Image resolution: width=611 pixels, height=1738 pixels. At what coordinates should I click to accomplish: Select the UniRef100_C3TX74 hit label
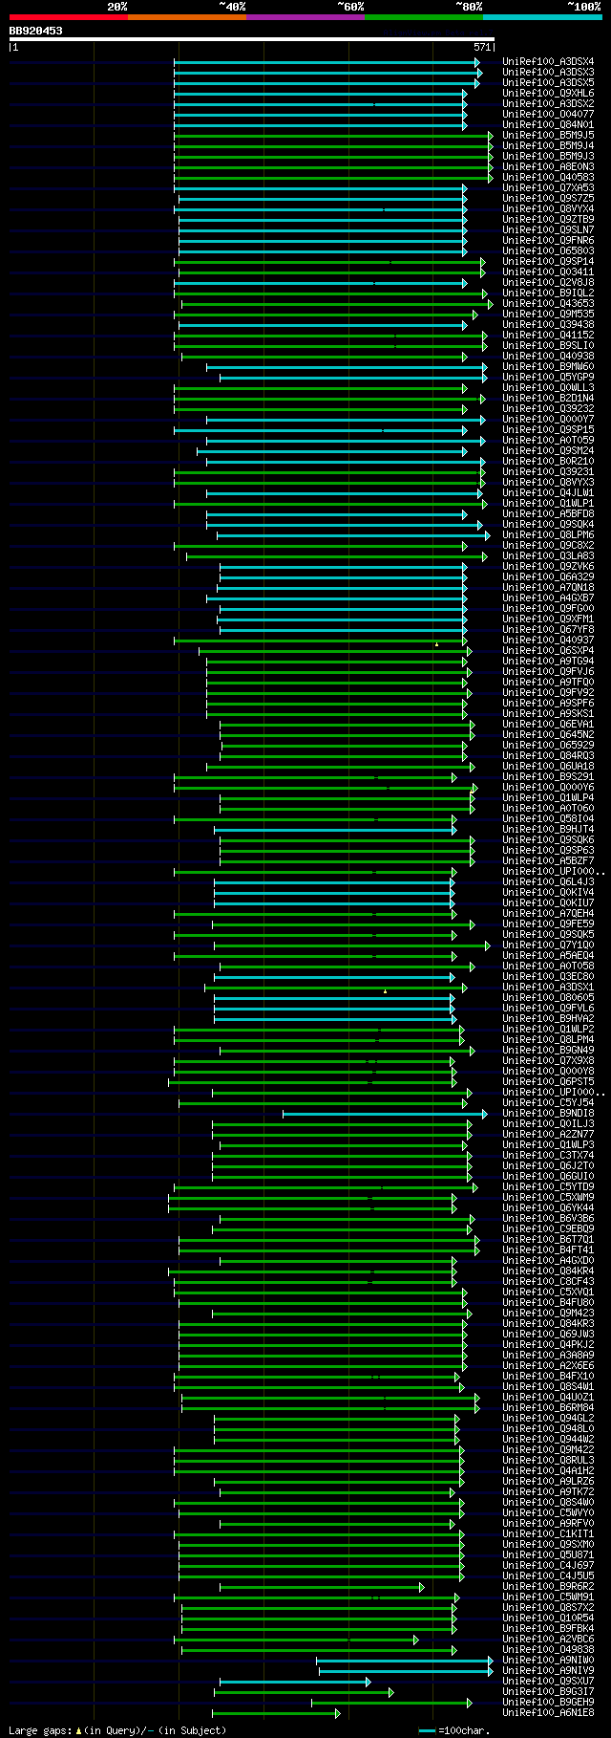(548, 1156)
